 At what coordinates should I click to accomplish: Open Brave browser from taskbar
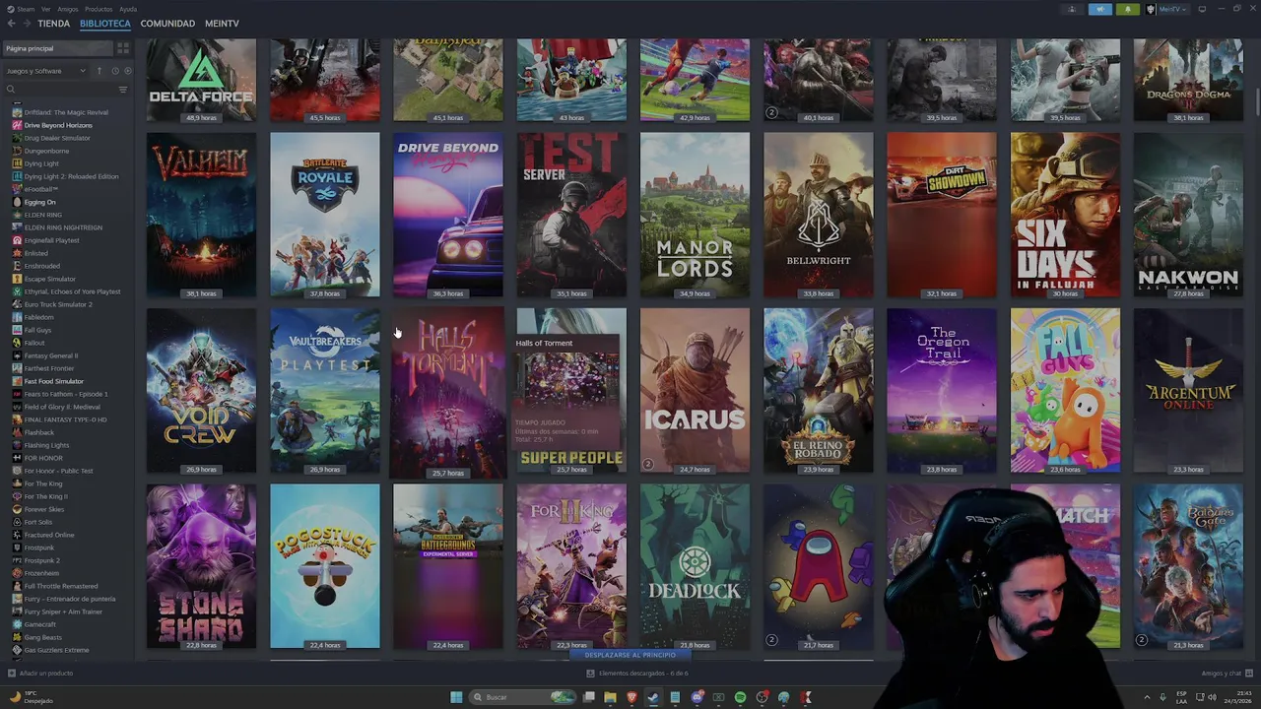[x=631, y=697]
